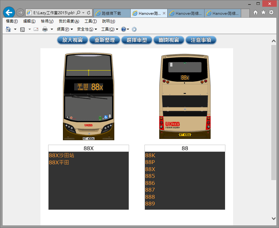Click the 關閉視窗 button

tap(169, 40)
